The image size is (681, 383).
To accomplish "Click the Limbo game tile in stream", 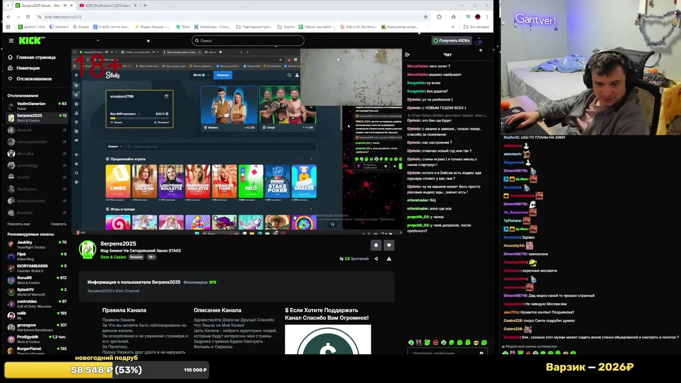I will [x=118, y=181].
